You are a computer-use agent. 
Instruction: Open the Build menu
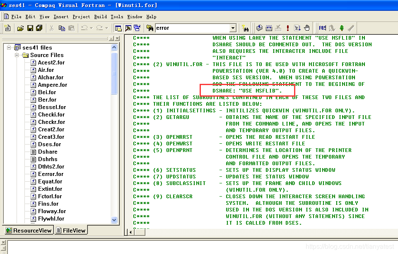coord(101,17)
